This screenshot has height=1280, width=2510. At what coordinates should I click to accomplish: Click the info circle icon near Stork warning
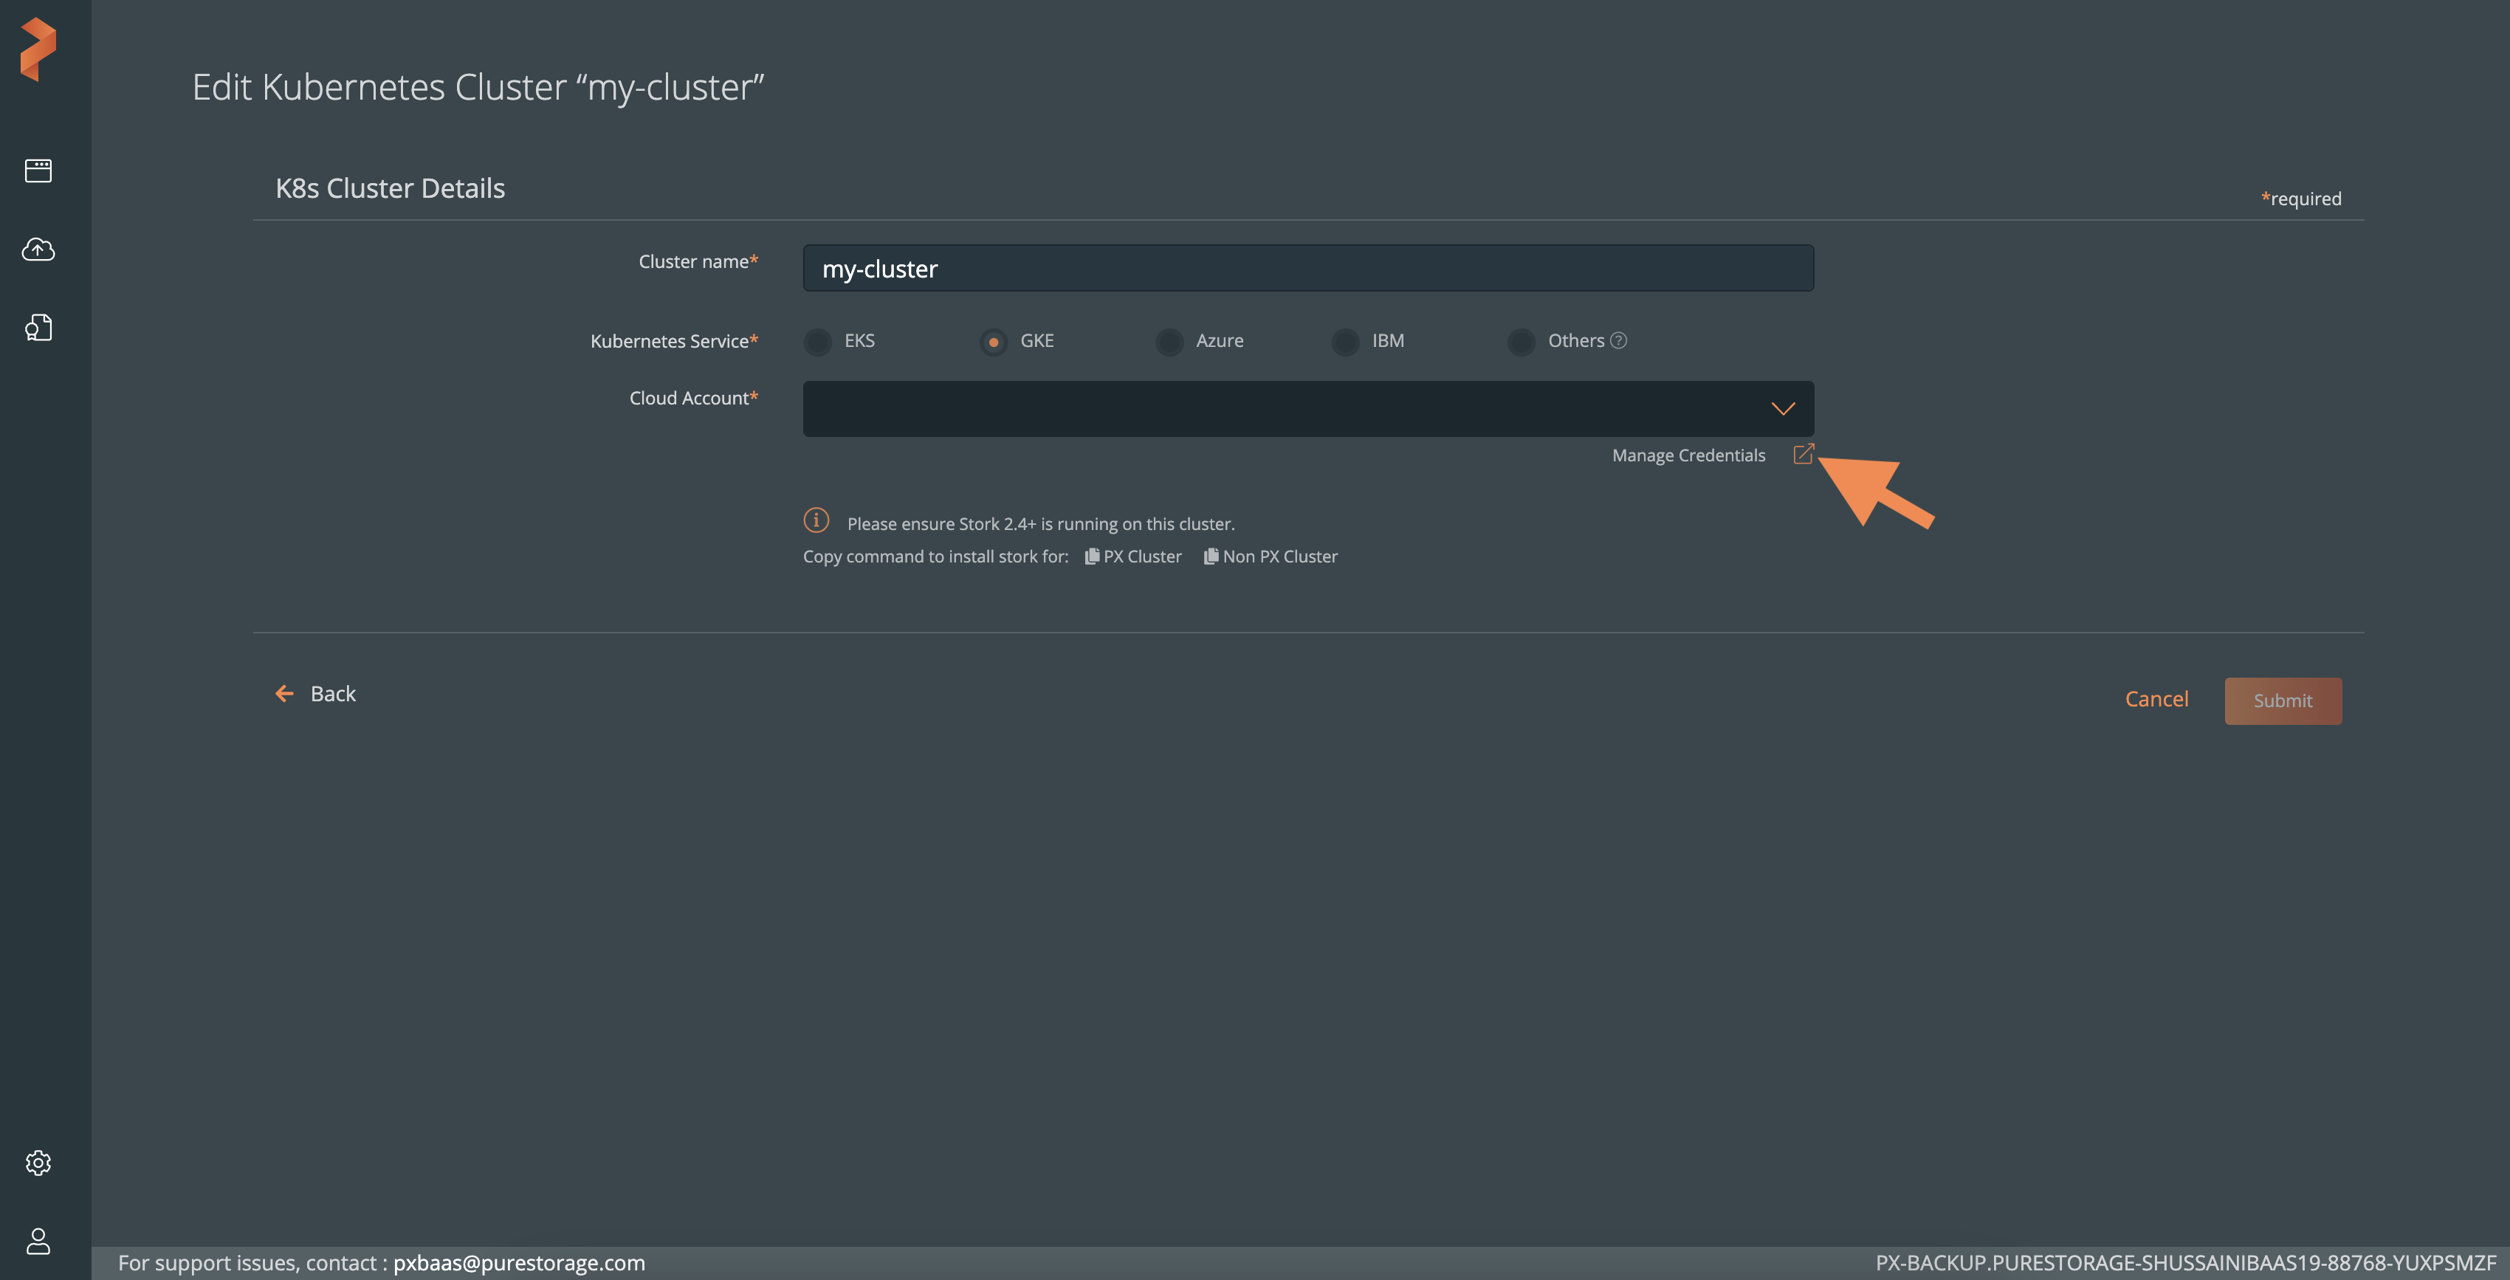click(x=814, y=523)
